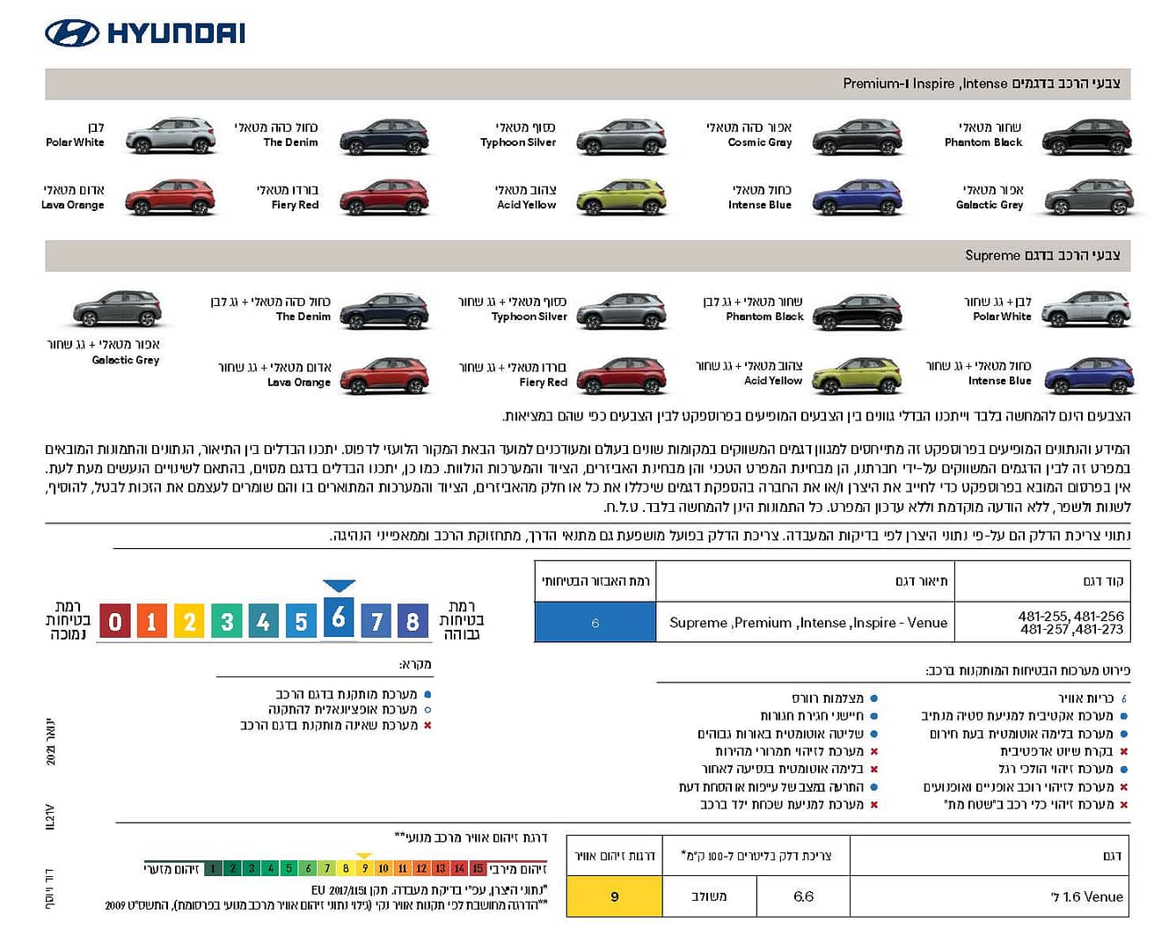Pick the yellow safety level 2 square
1176x950 pixels.
tap(189, 621)
